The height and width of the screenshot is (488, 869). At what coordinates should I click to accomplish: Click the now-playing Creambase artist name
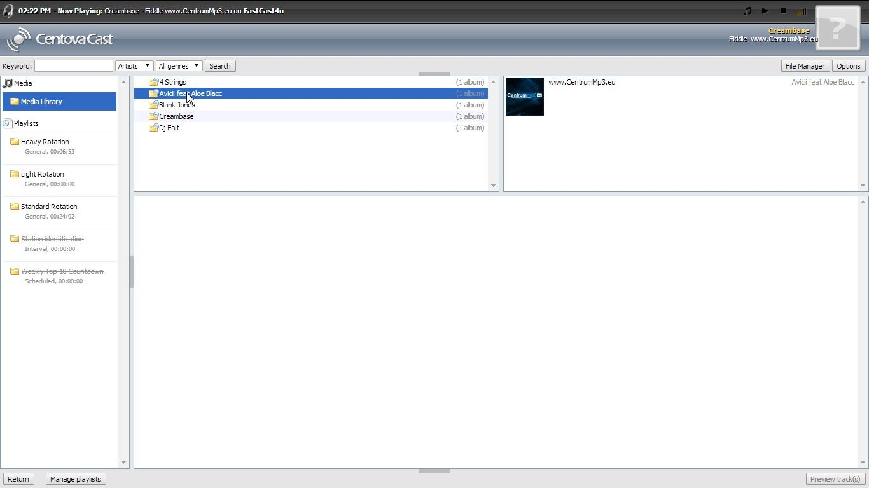[x=789, y=30]
